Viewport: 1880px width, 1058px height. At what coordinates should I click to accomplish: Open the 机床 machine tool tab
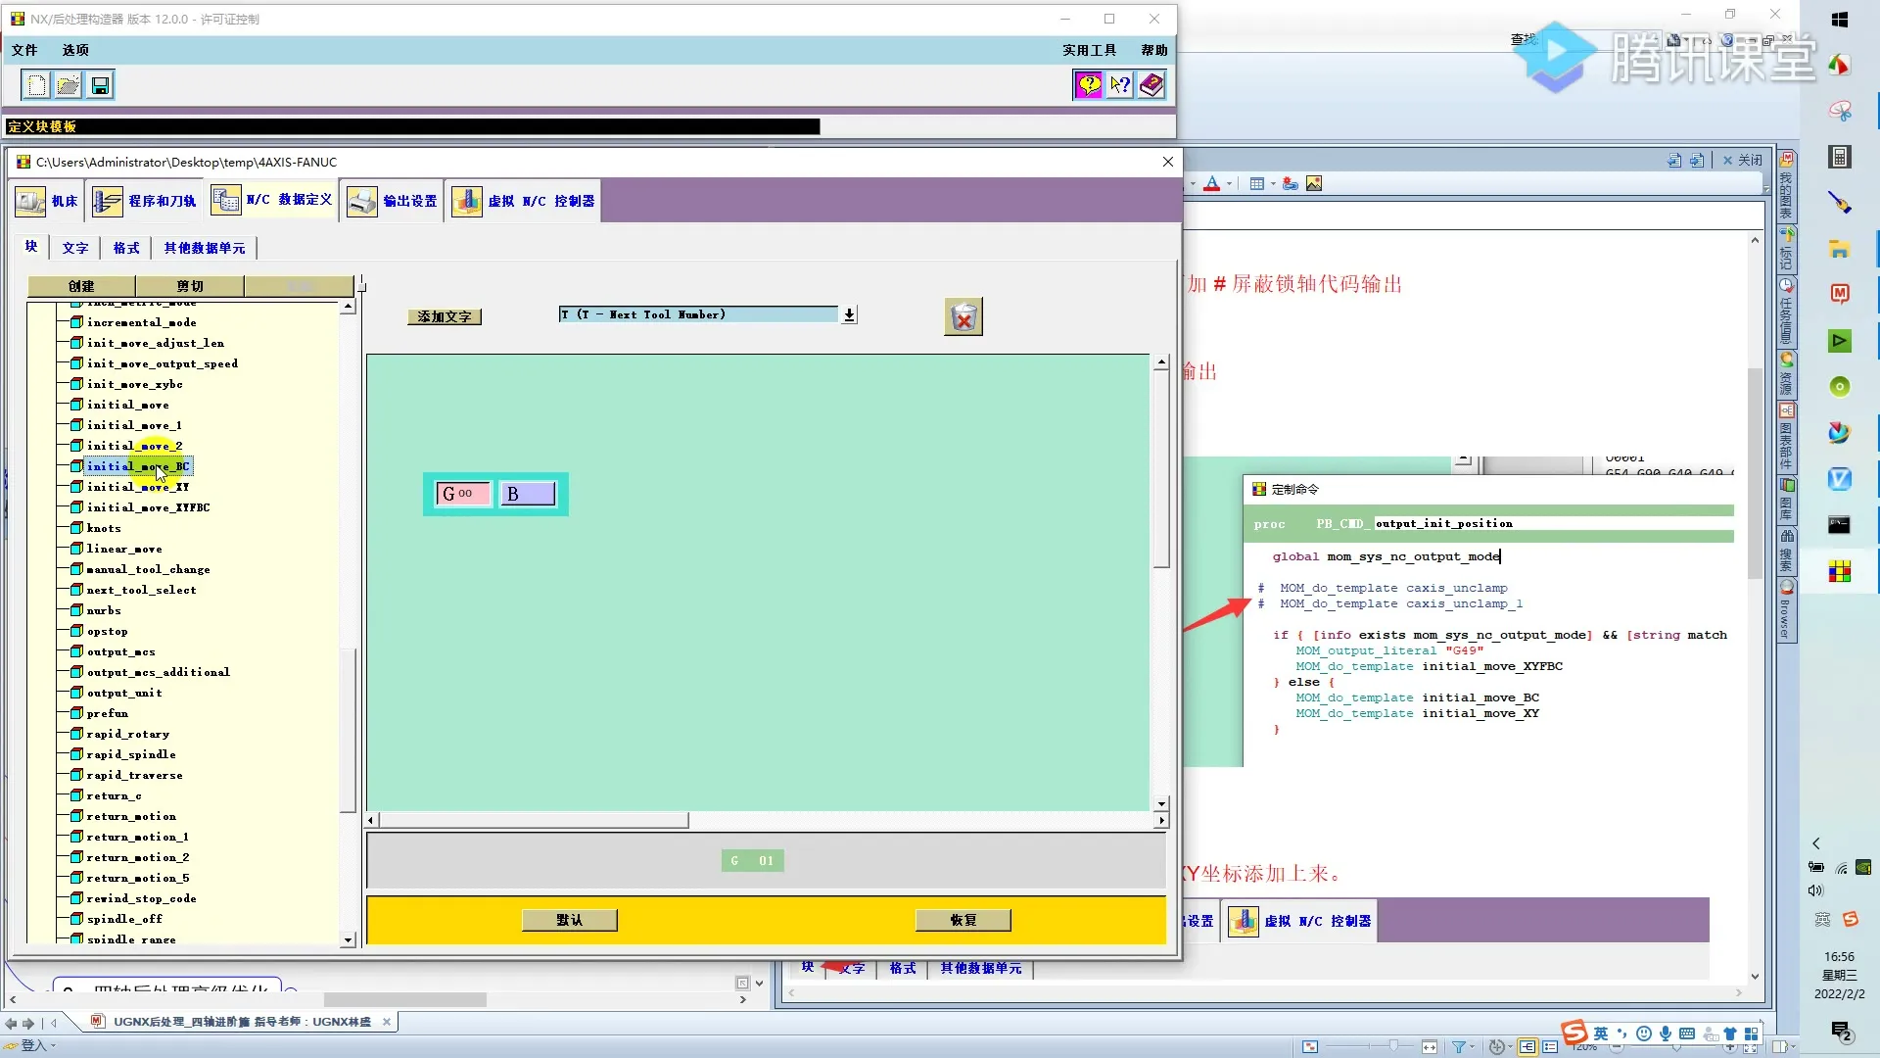(x=47, y=201)
